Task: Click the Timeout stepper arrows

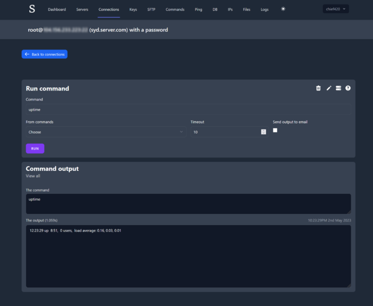Action: click(263, 132)
